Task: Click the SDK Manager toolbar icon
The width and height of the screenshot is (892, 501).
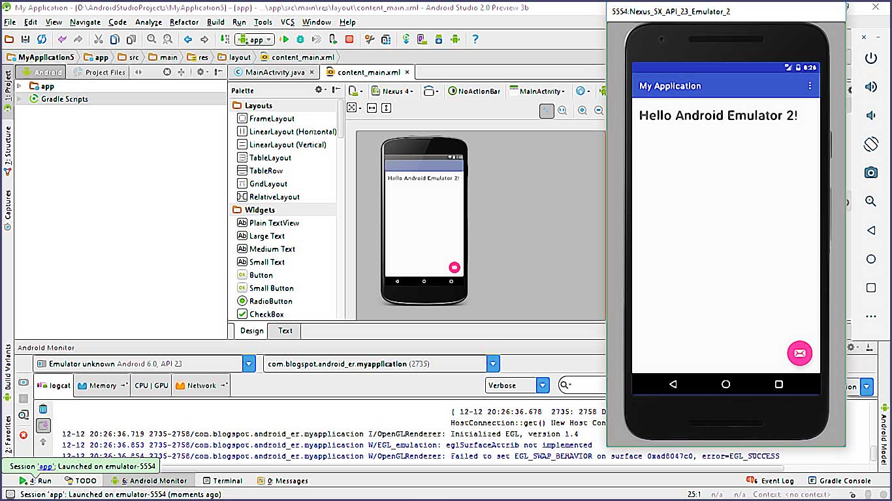Action: click(438, 39)
